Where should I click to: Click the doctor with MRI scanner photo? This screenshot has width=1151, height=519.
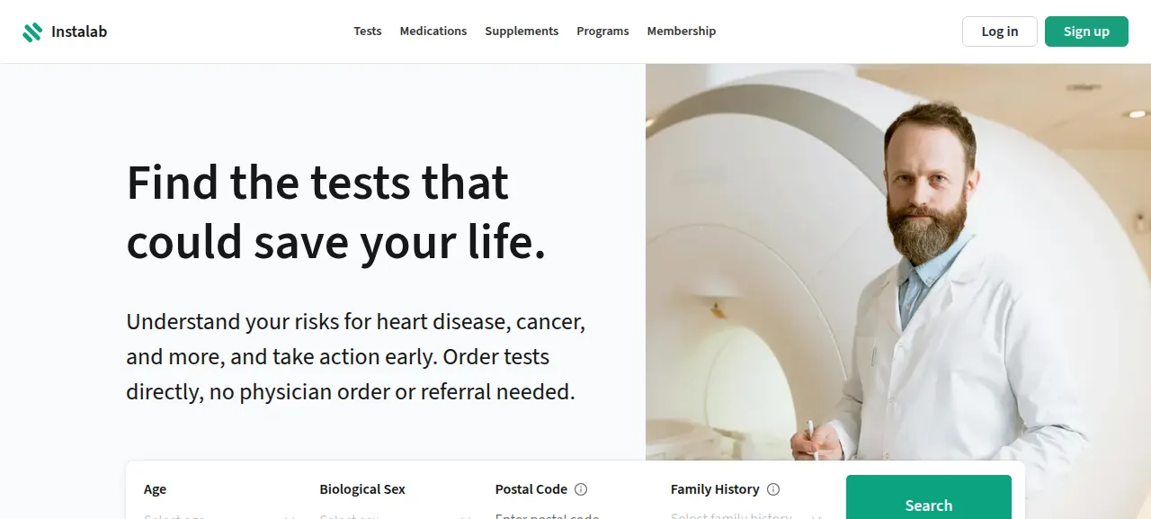pos(898,291)
